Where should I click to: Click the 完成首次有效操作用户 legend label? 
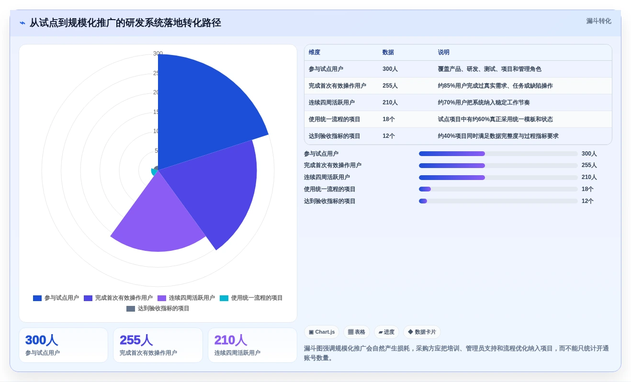click(x=124, y=298)
